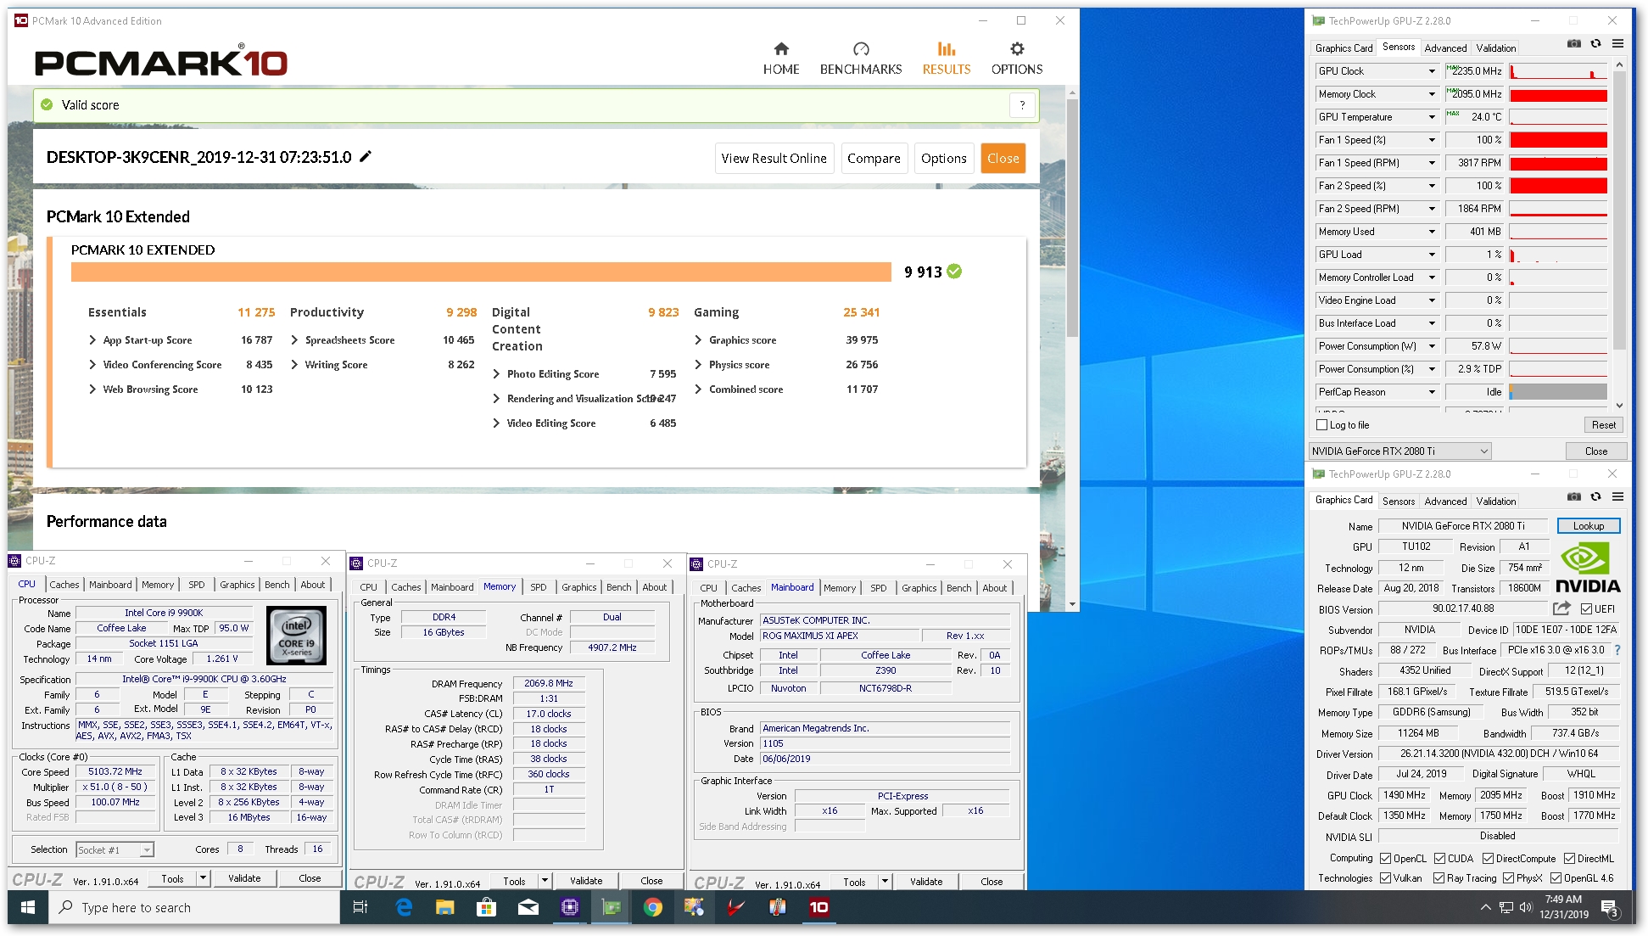Image resolution: width=1648 pixels, height=936 pixels.
Task: Open PCMark 10 OPTIONS gear
Action: 1016,59
